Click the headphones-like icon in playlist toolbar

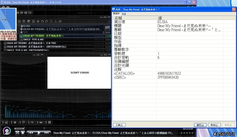[60, 22]
